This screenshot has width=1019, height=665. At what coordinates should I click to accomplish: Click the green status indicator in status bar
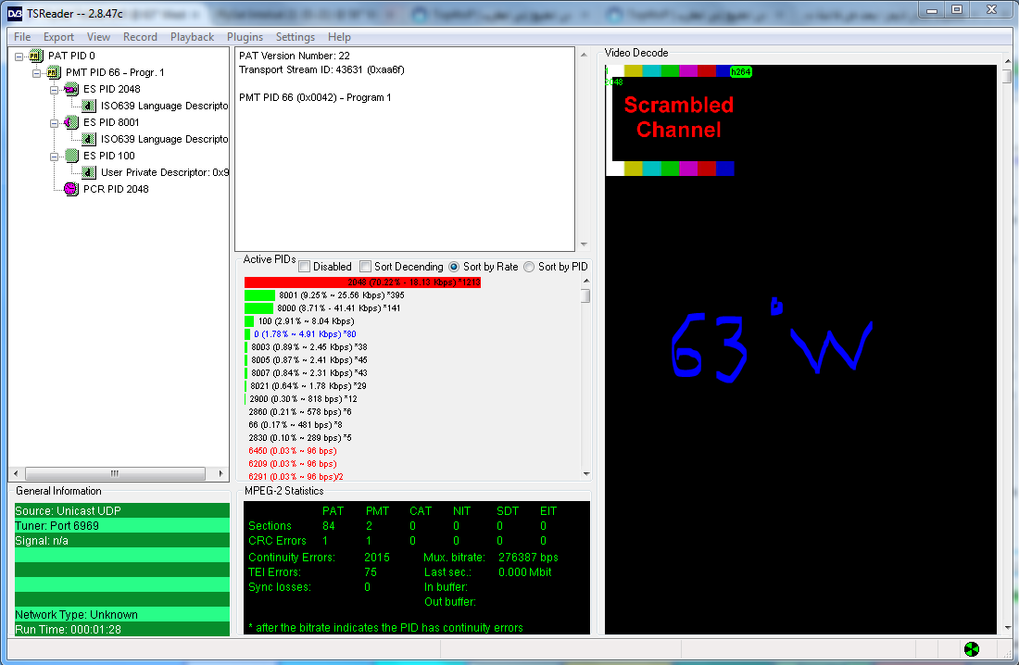[970, 649]
